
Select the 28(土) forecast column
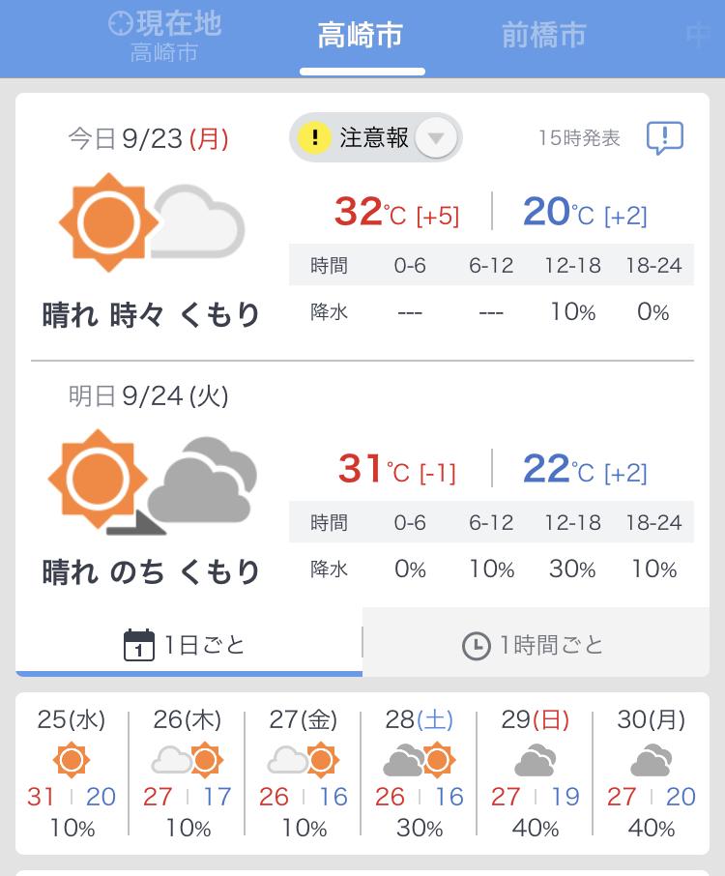[420, 773]
